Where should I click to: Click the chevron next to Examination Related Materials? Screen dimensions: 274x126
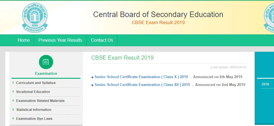click(x=13, y=100)
